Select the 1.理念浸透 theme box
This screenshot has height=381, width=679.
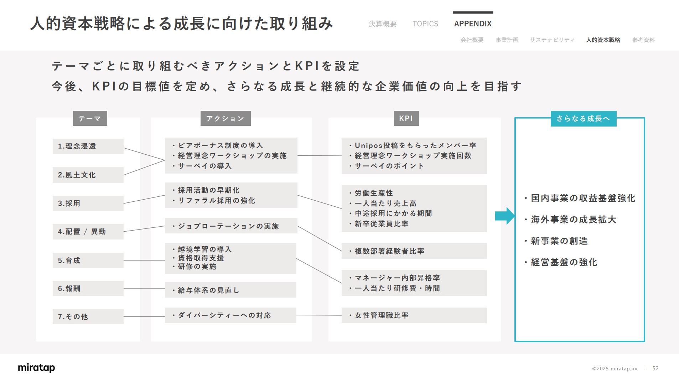click(x=88, y=146)
